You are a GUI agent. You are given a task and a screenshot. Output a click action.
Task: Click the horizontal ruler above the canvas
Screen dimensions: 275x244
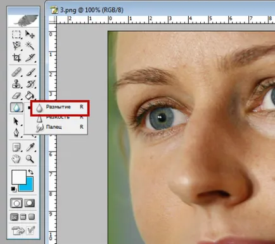tap(166, 20)
